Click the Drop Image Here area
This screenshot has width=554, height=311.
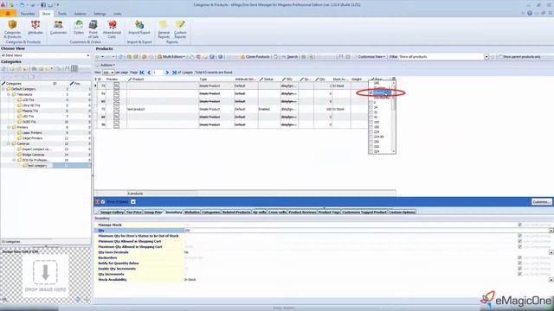click(45, 276)
